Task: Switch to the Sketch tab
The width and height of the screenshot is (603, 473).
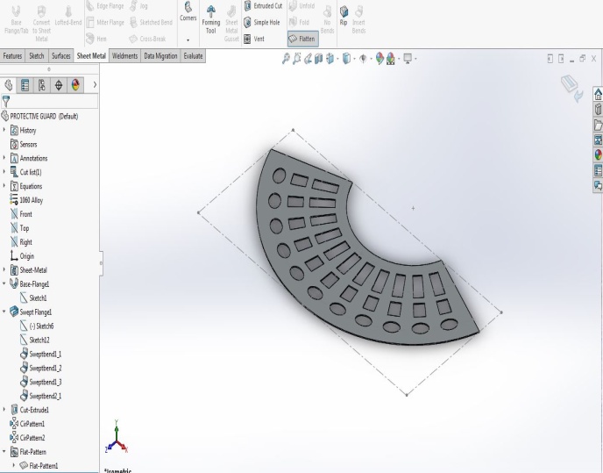Action: point(37,56)
